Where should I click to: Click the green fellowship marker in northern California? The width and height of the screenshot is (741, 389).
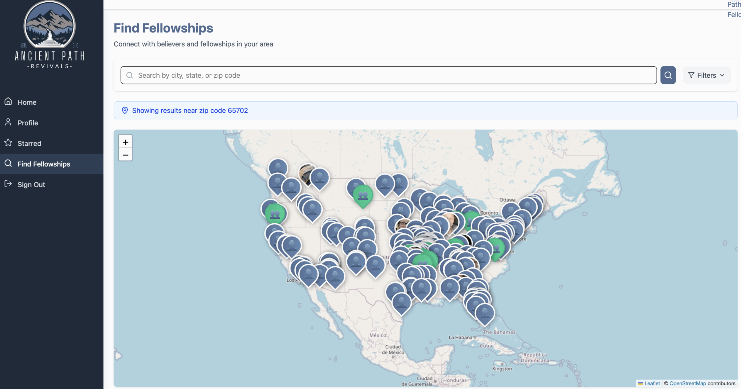pyautogui.click(x=275, y=214)
